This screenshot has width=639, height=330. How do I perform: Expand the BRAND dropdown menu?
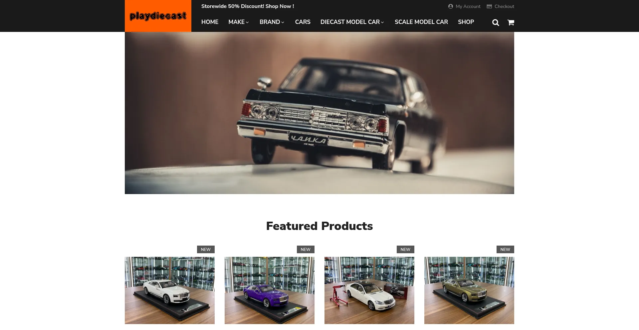point(272,22)
